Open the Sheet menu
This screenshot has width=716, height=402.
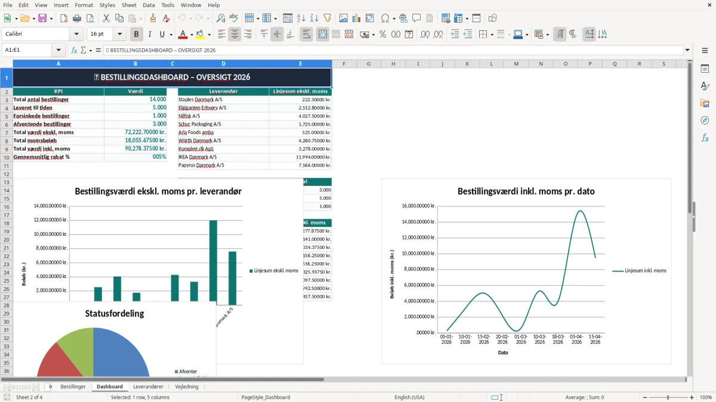click(x=129, y=5)
